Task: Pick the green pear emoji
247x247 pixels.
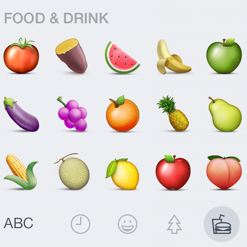Action: click(x=225, y=114)
